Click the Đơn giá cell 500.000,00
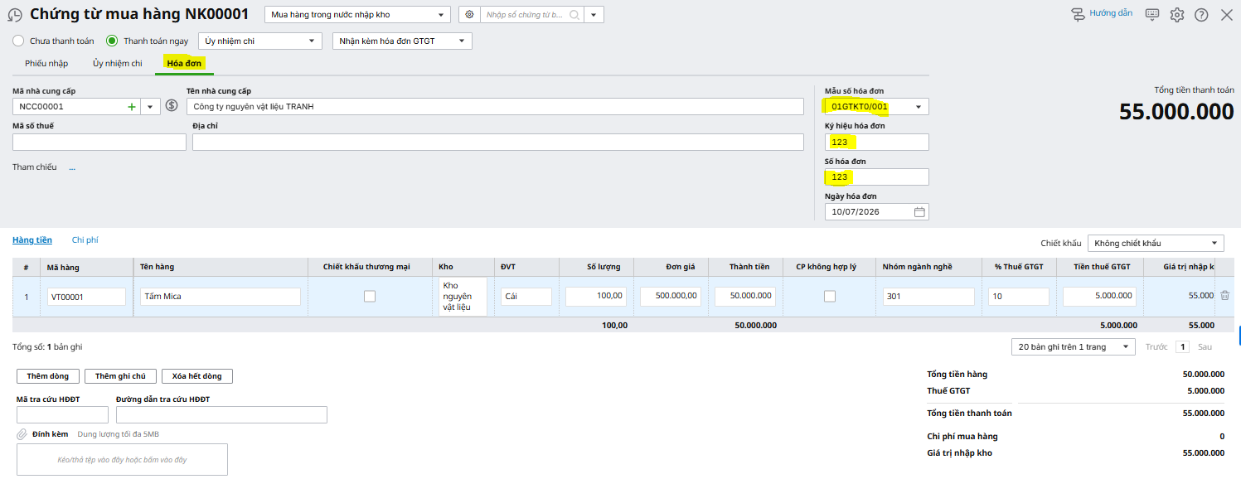Screen dimensions: 1241x479 (x=671, y=297)
